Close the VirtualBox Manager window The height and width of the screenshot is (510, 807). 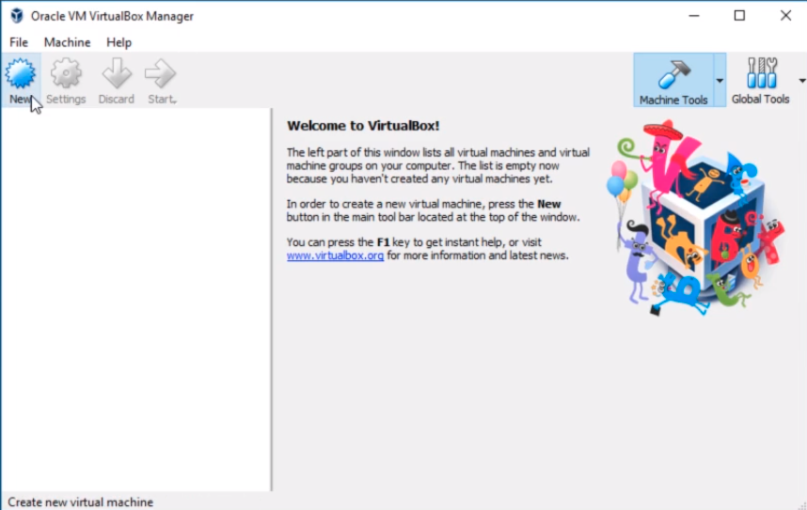[x=785, y=16]
